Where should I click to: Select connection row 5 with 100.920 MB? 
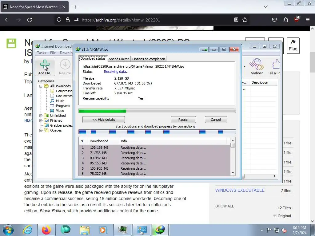pos(154,168)
